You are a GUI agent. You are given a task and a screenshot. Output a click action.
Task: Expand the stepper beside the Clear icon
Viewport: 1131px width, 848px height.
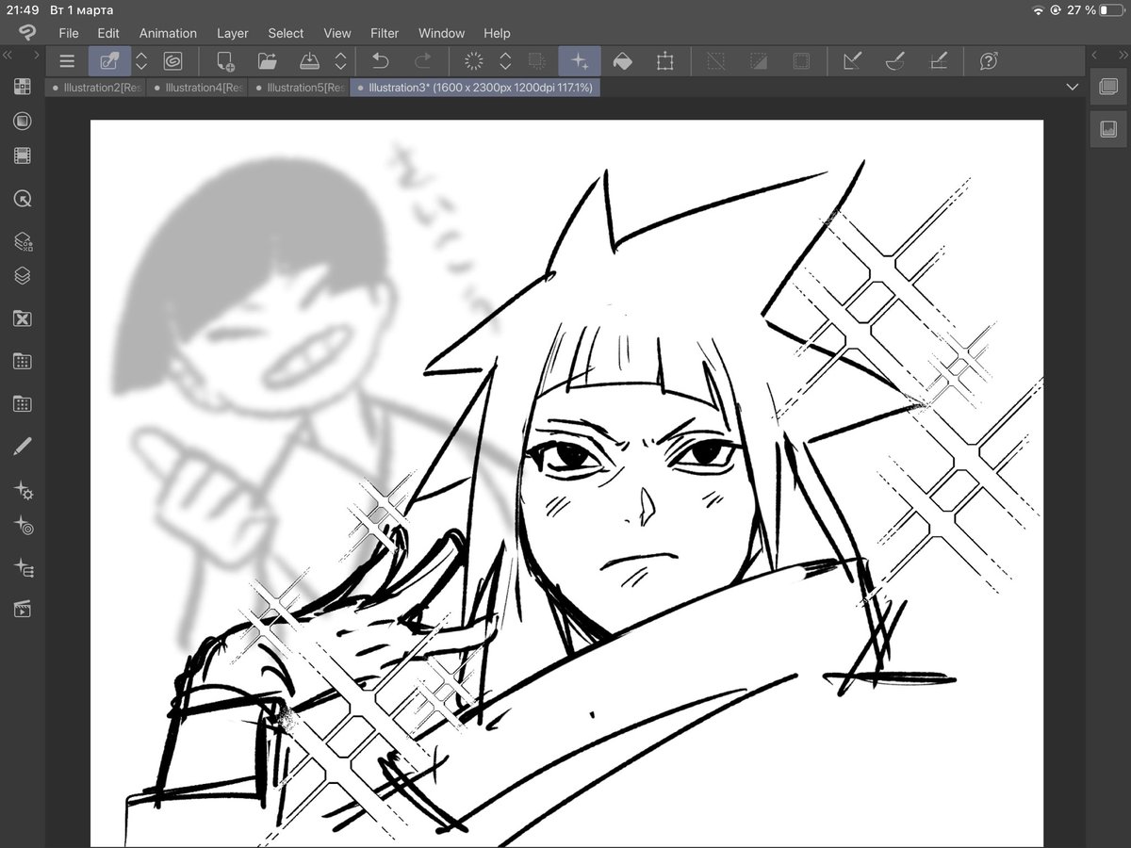pyautogui.click(x=505, y=61)
